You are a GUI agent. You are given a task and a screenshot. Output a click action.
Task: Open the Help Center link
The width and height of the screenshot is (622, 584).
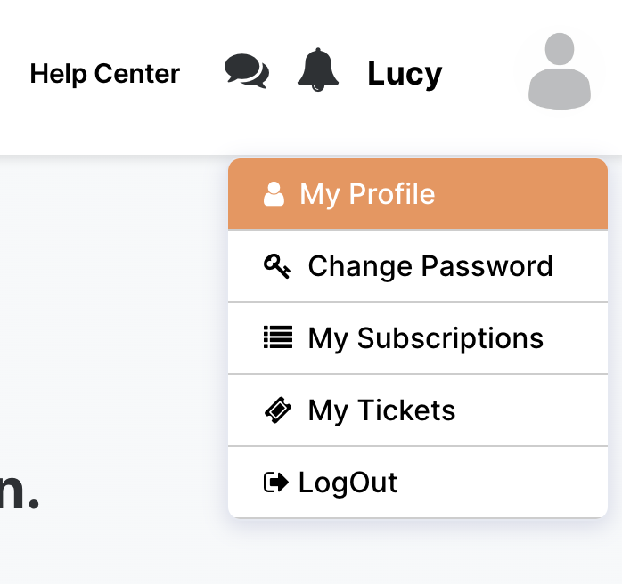click(104, 73)
